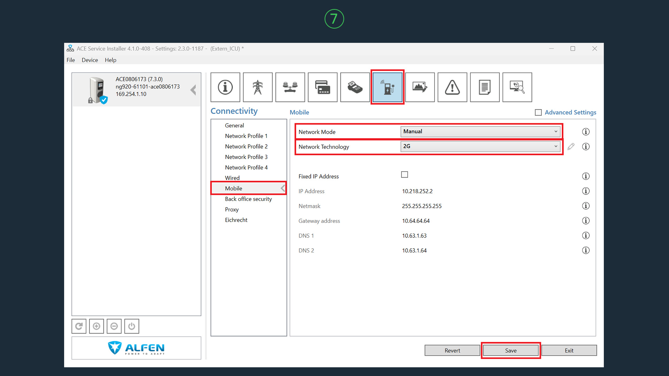The width and height of the screenshot is (669, 376).
Task: Click the Save button
Action: tap(511, 351)
